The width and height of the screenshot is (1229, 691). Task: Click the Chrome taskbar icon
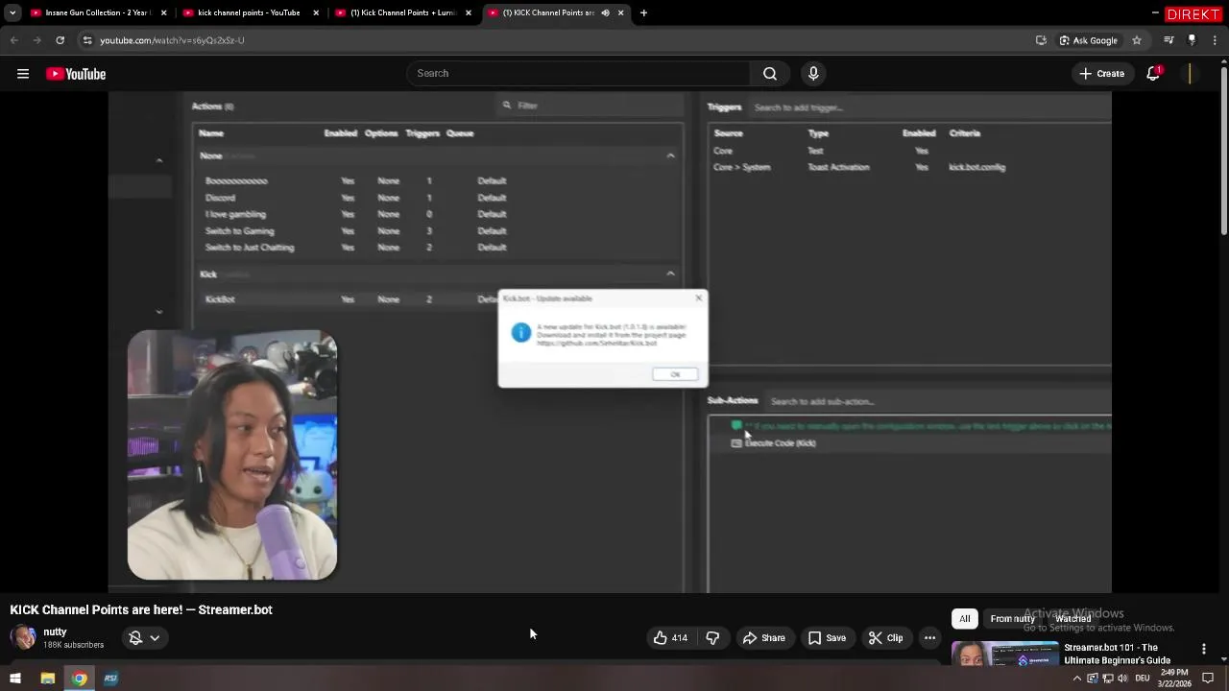(x=79, y=679)
